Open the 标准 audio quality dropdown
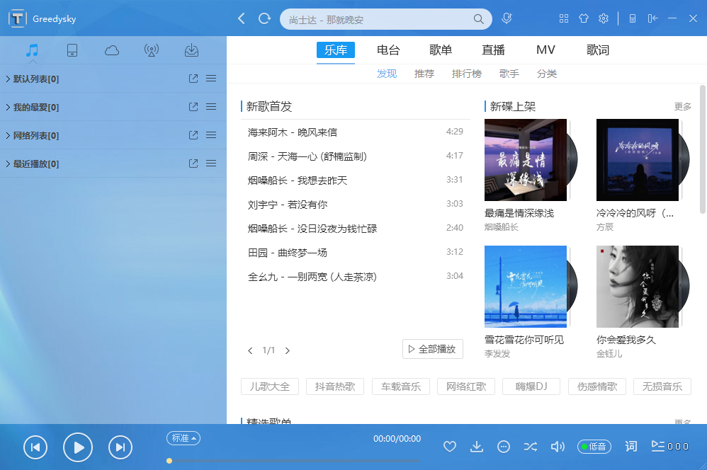Viewport: 707px width, 470px height. point(183,438)
